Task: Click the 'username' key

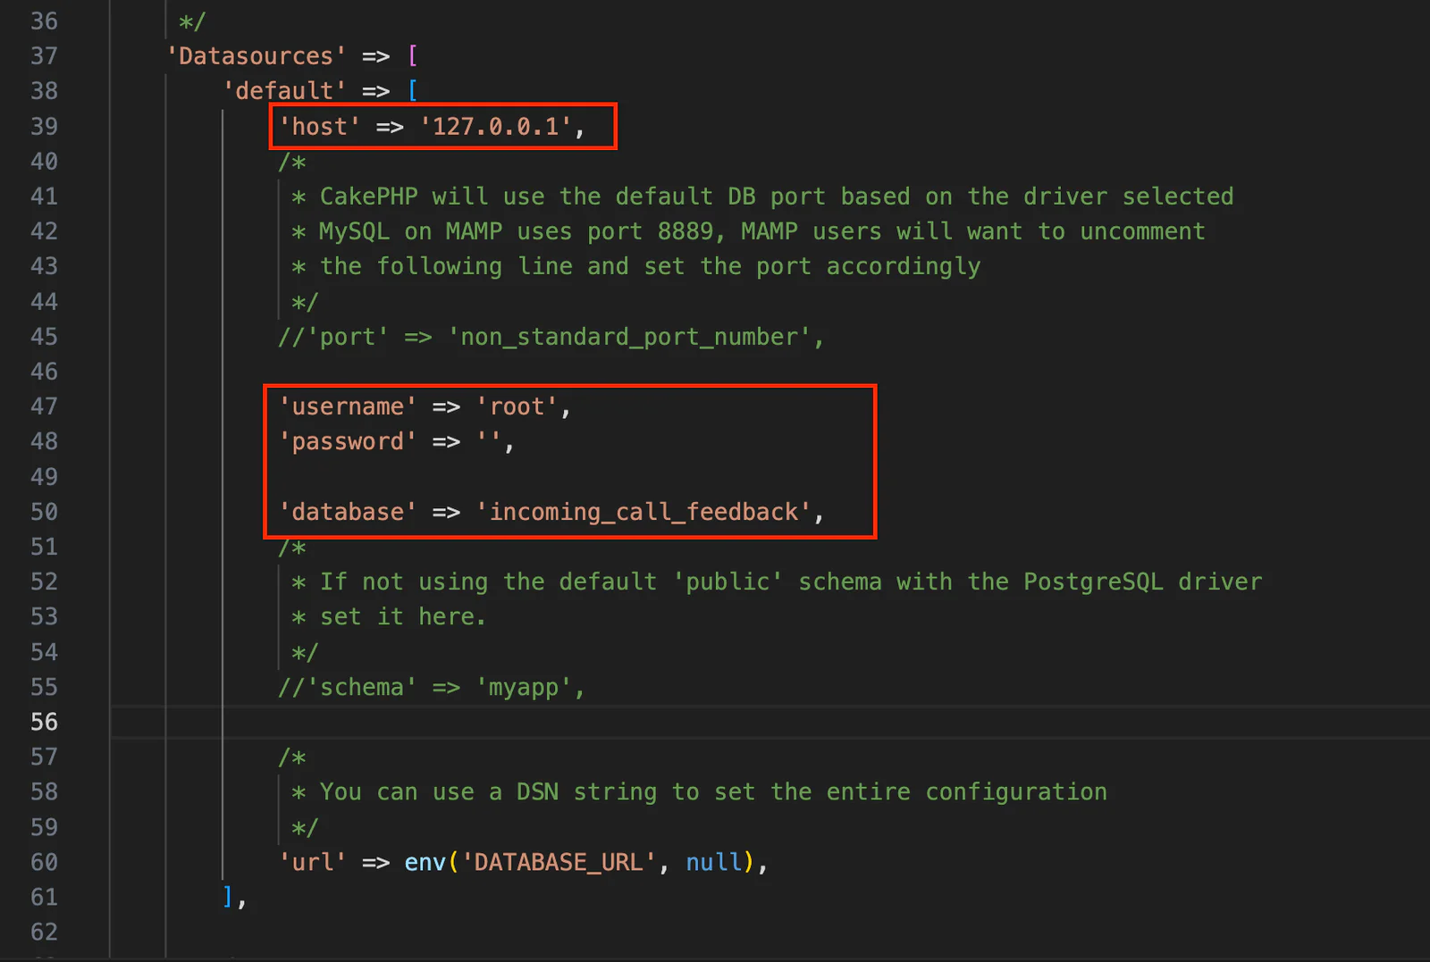Action: pyautogui.click(x=348, y=407)
